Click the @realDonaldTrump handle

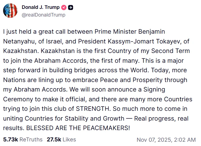click(43, 15)
